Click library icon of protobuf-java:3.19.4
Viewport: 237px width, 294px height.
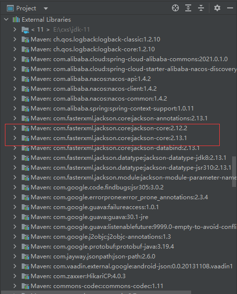(x=25, y=247)
